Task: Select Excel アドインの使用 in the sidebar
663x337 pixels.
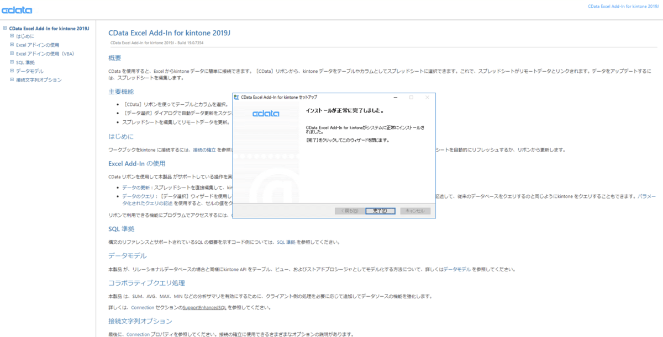Action: coord(38,45)
